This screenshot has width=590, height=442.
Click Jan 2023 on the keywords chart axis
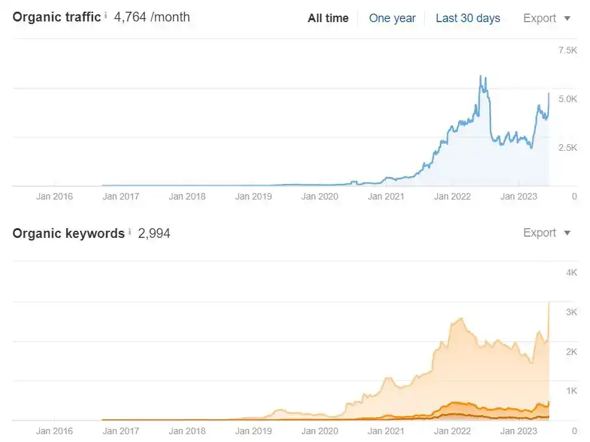pyautogui.click(x=518, y=430)
